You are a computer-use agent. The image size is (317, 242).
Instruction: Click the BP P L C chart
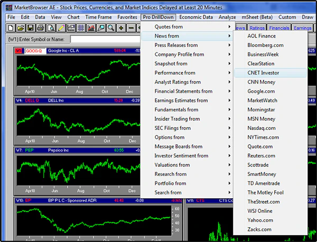point(94,220)
